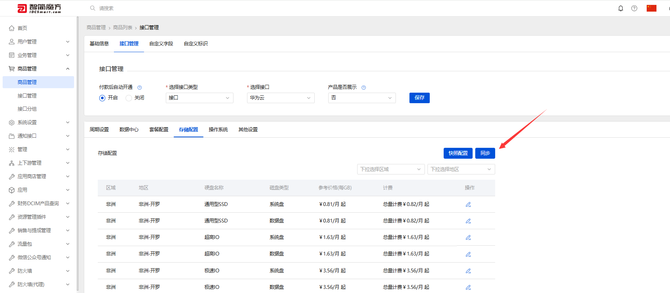Select 商品管理 sidebar submenu item
Viewport: 670px width, 293px height.
click(38, 82)
